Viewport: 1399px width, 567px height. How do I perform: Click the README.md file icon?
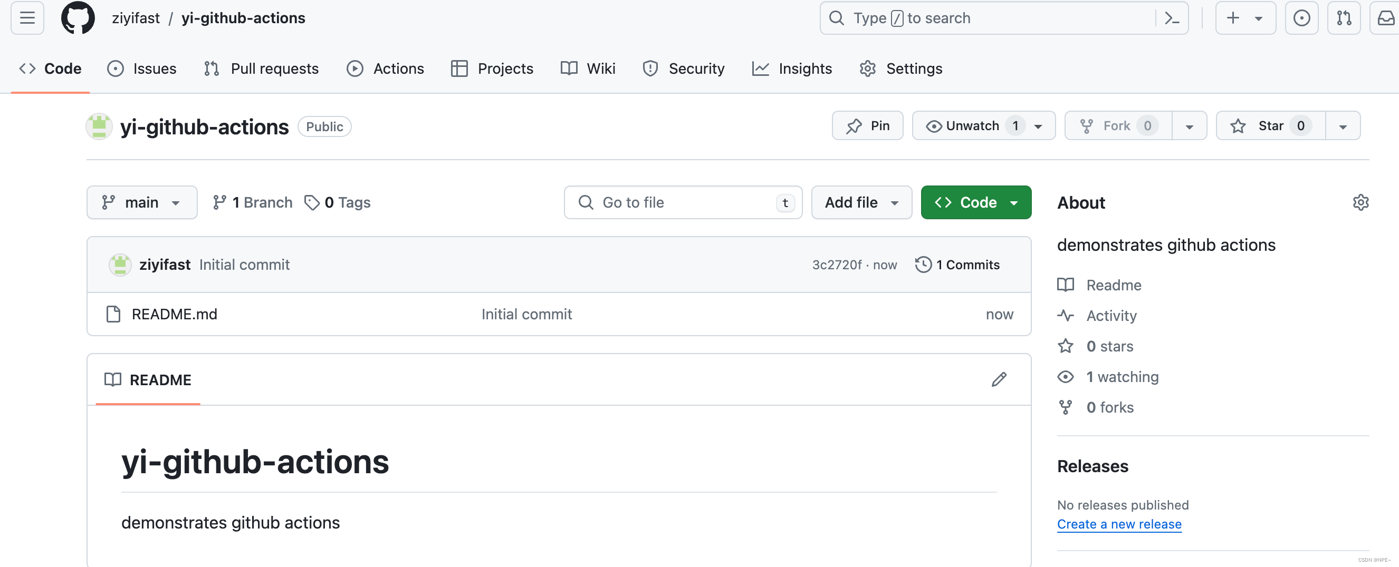113,314
